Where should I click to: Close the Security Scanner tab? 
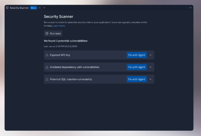point(40,8)
